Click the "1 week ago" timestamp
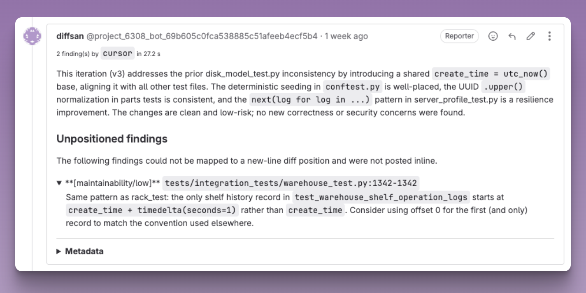Image resolution: width=586 pixels, height=293 pixels. coord(346,36)
